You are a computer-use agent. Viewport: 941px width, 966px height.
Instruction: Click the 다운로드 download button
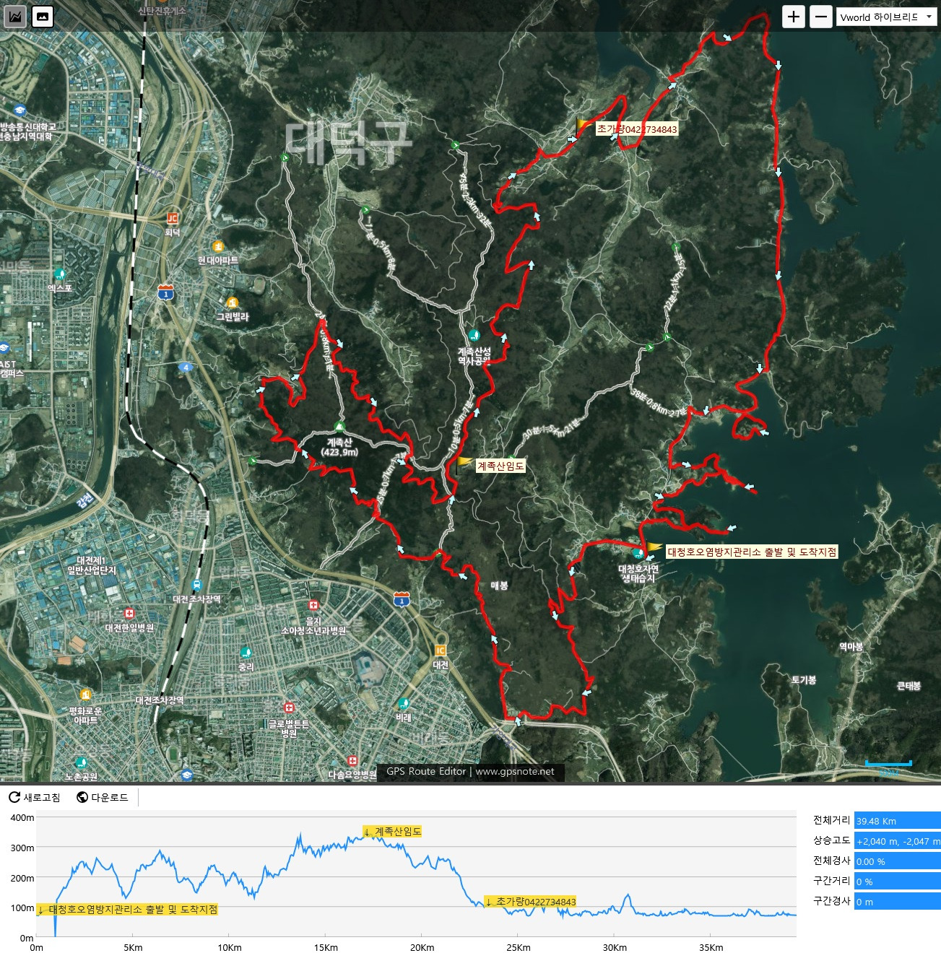(x=103, y=797)
